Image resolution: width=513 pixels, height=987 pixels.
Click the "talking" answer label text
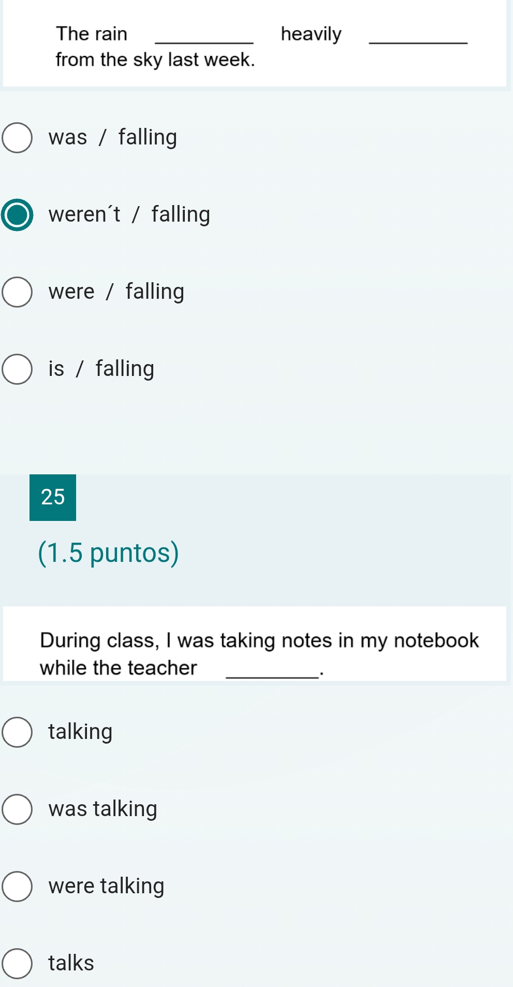[81, 732]
